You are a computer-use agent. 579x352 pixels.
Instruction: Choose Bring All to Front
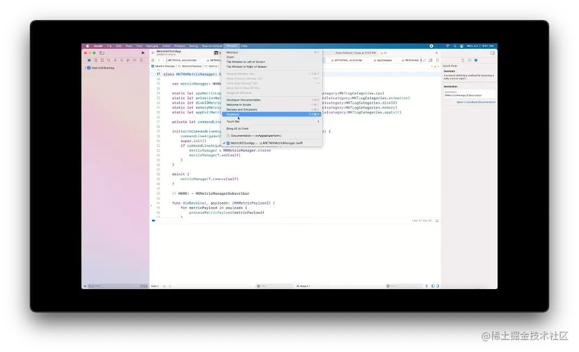pos(271,129)
